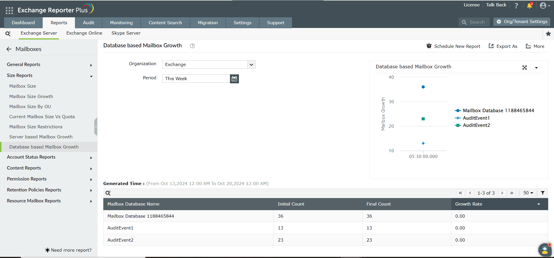This screenshot has height=258, width=554.
Task: Open Growth Rate column dropdown arrow
Action: (538, 204)
